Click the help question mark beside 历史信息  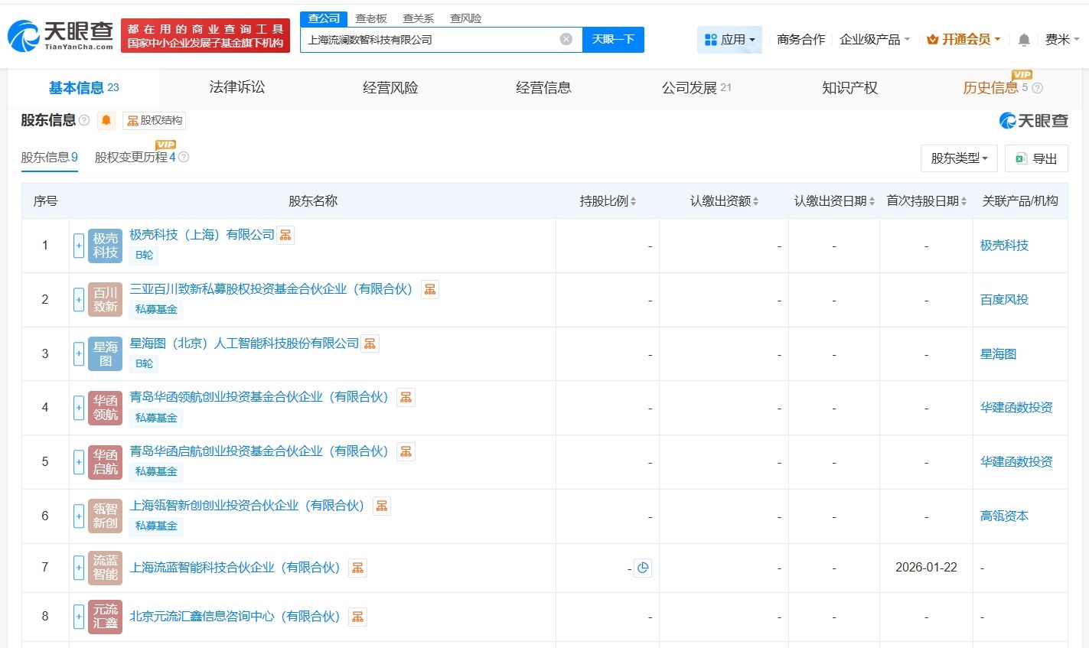[1038, 88]
